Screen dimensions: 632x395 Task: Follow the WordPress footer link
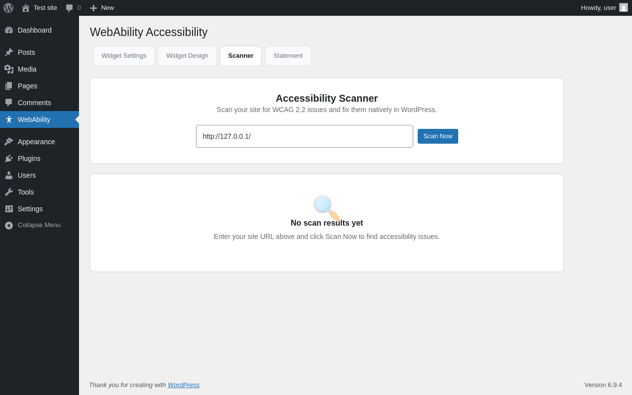pos(184,385)
